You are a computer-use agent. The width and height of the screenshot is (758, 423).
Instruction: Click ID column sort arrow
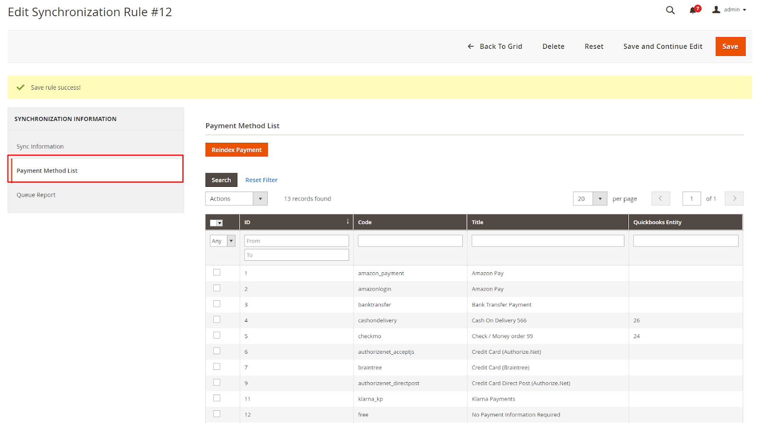pos(347,221)
